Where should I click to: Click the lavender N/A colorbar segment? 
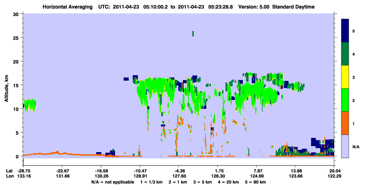(x=345, y=146)
